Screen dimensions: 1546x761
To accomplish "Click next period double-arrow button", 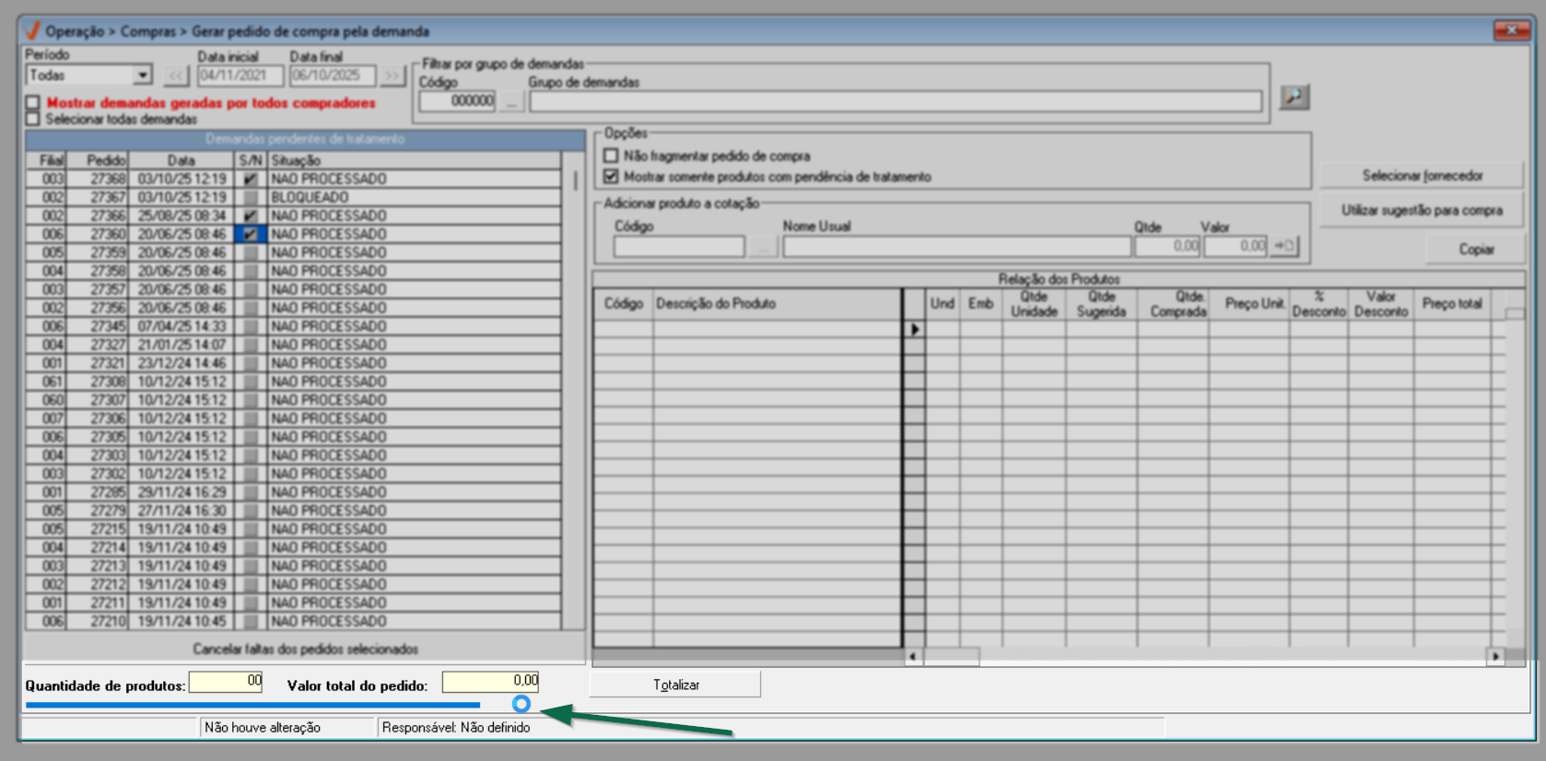I will 392,76.
